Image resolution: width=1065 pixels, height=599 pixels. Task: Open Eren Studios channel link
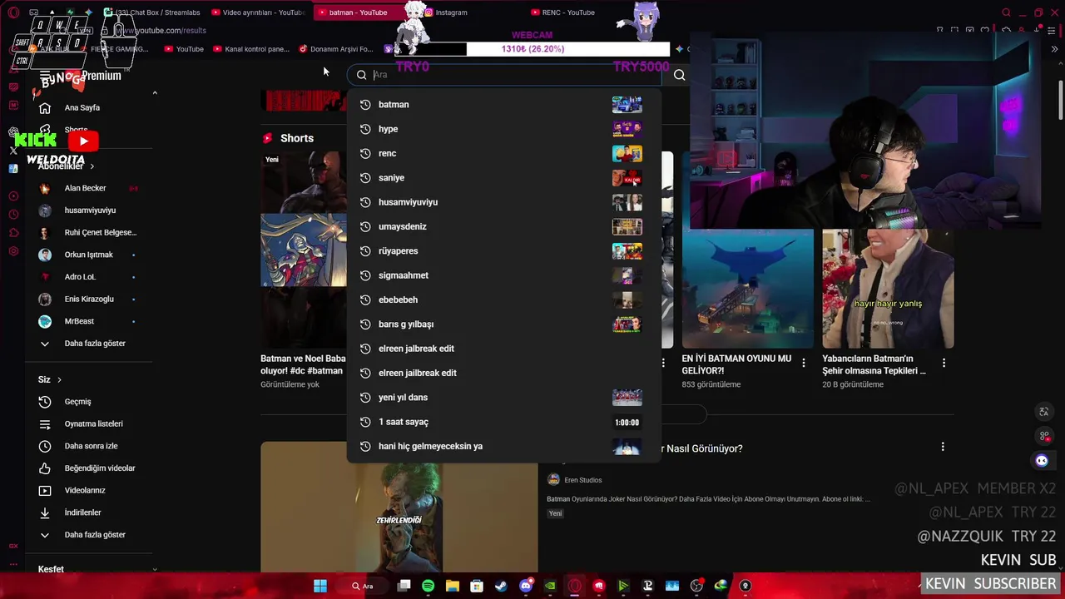(574, 480)
